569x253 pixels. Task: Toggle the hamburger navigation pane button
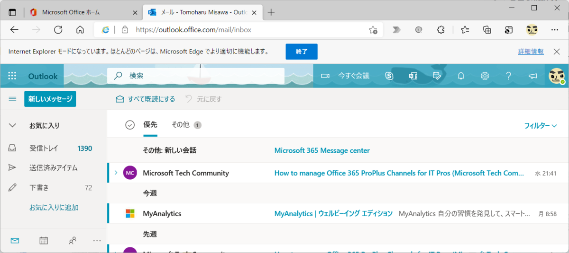(x=13, y=99)
